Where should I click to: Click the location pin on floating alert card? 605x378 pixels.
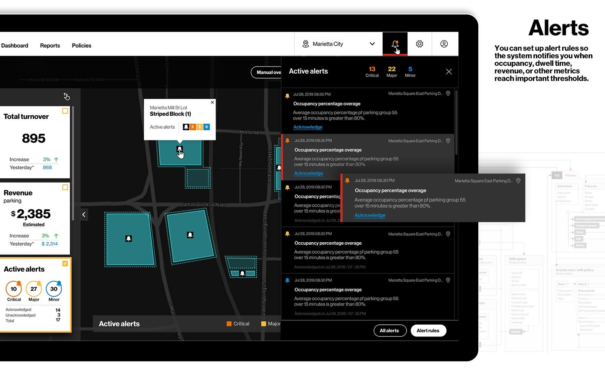click(x=518, y=181)
